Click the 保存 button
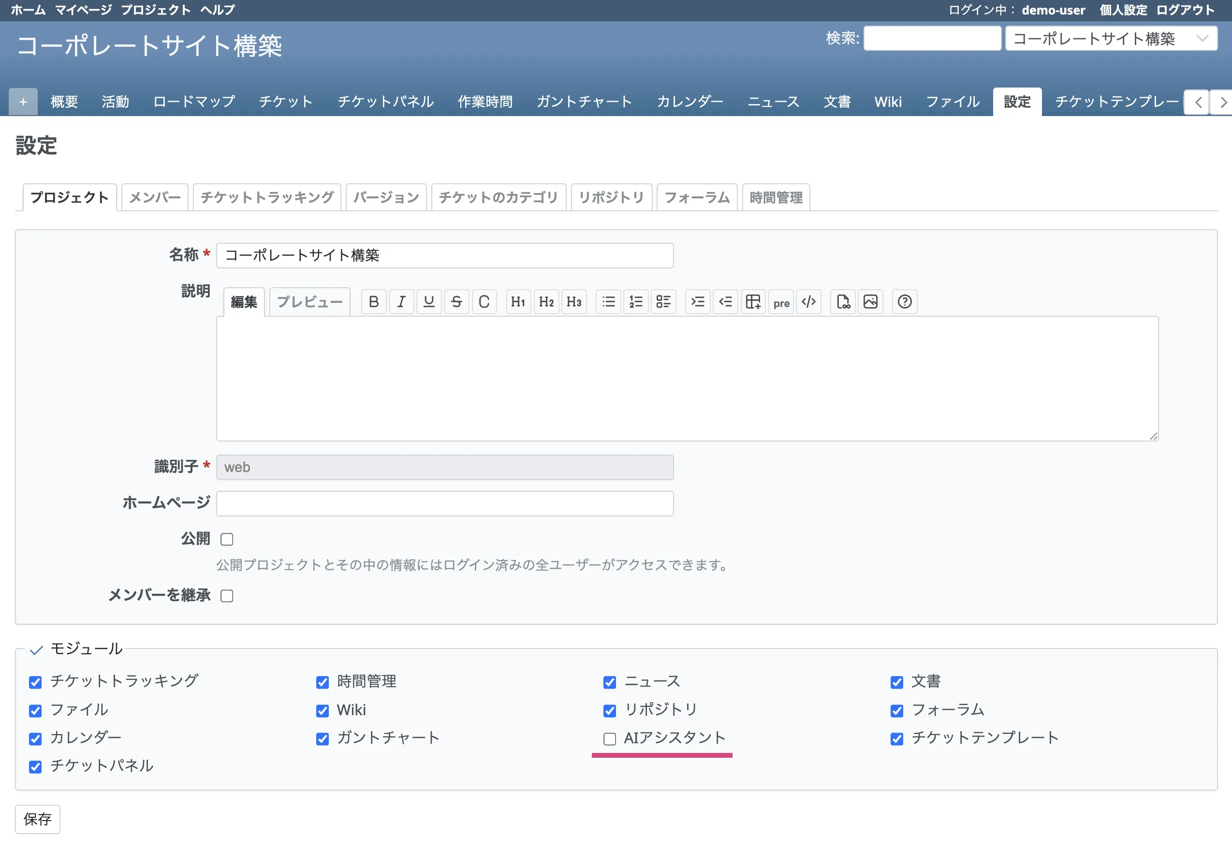The height and width of the screenshot is (854, 1232). point(37,819)
